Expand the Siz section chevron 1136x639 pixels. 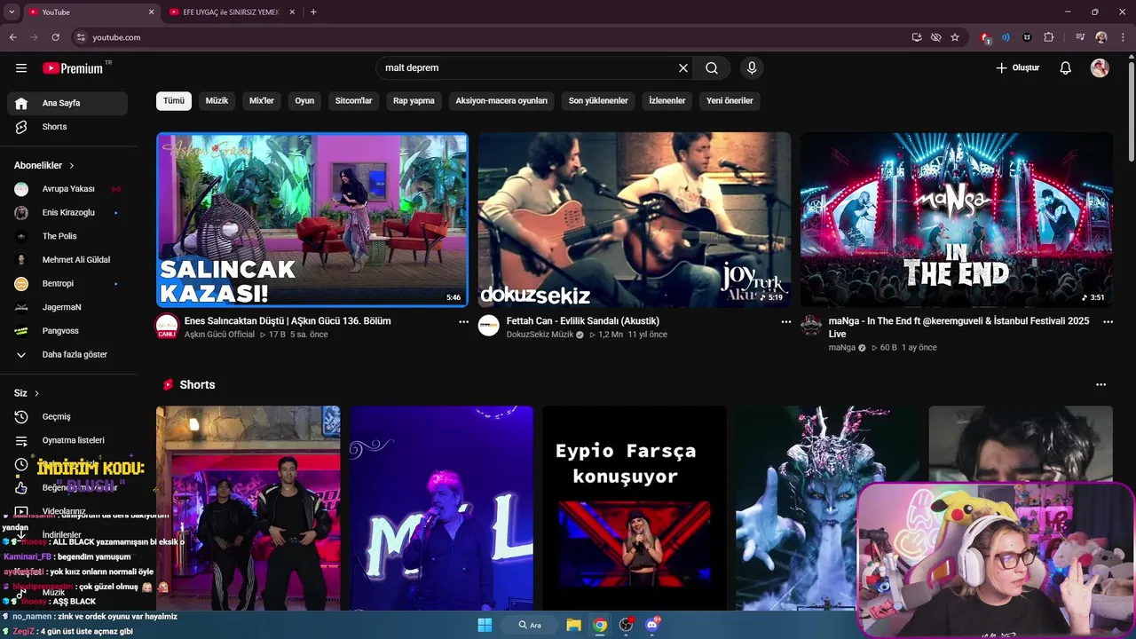click(36, 393)
